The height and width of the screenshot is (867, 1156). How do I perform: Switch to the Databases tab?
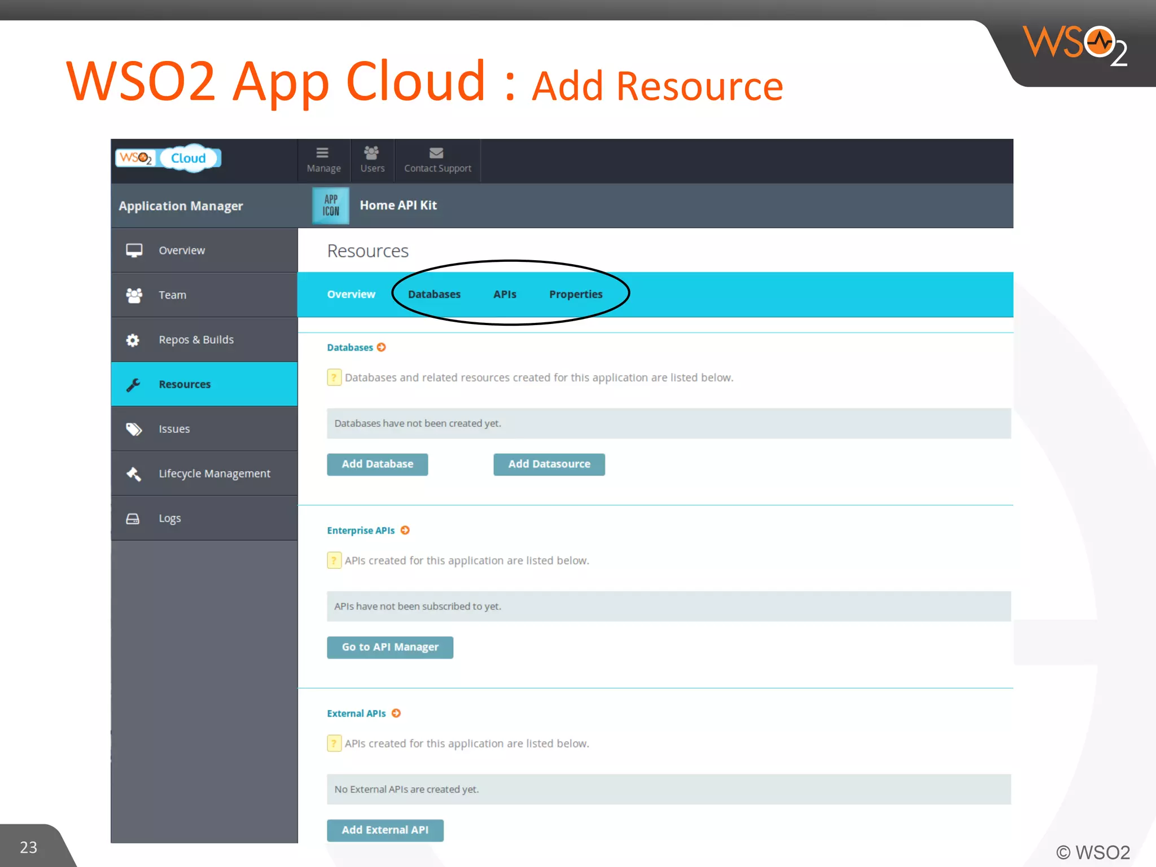[434, 294]
